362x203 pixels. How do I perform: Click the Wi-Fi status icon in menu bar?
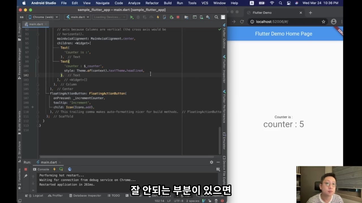point(272,3)
